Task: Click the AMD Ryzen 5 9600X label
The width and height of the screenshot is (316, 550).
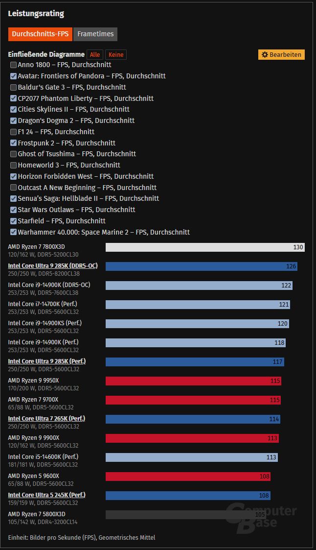Action: click(x=34, y=476)
